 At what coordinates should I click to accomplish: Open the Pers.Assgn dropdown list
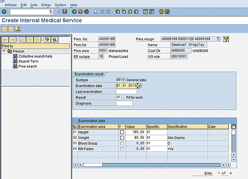(x=218, y=39)
